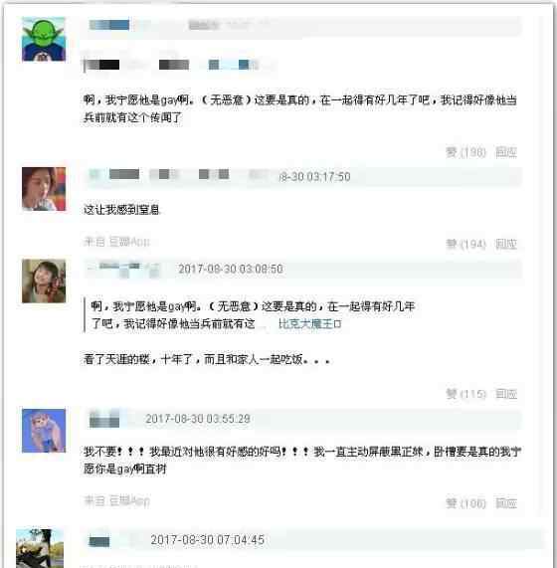Open the blue cartoon avatar profile
557x568 pixels.
pos(44,431)
